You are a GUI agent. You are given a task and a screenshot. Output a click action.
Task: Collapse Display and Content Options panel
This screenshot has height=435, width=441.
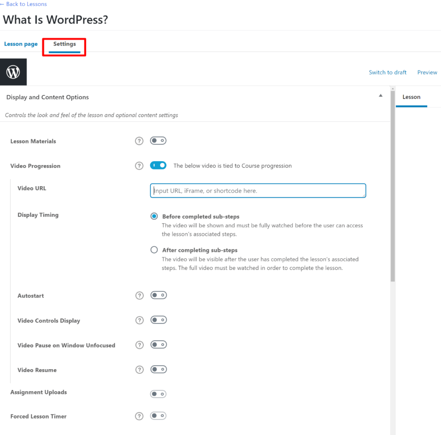click(x=380, y=96)
